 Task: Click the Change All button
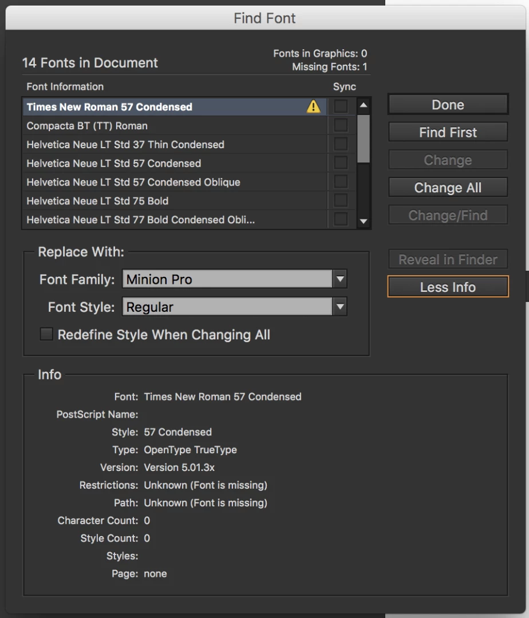[448, 188]
